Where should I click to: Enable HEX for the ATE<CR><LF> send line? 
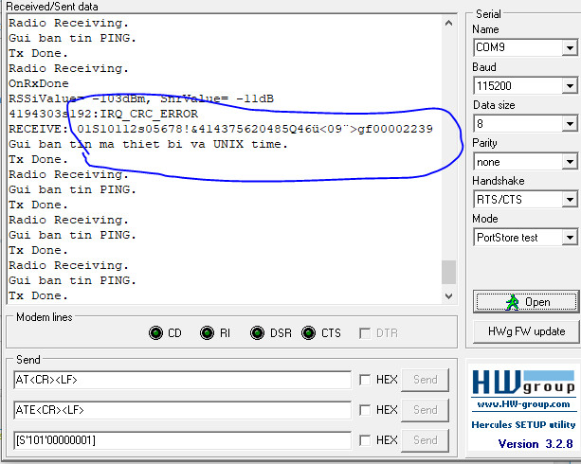coord(365,410)
